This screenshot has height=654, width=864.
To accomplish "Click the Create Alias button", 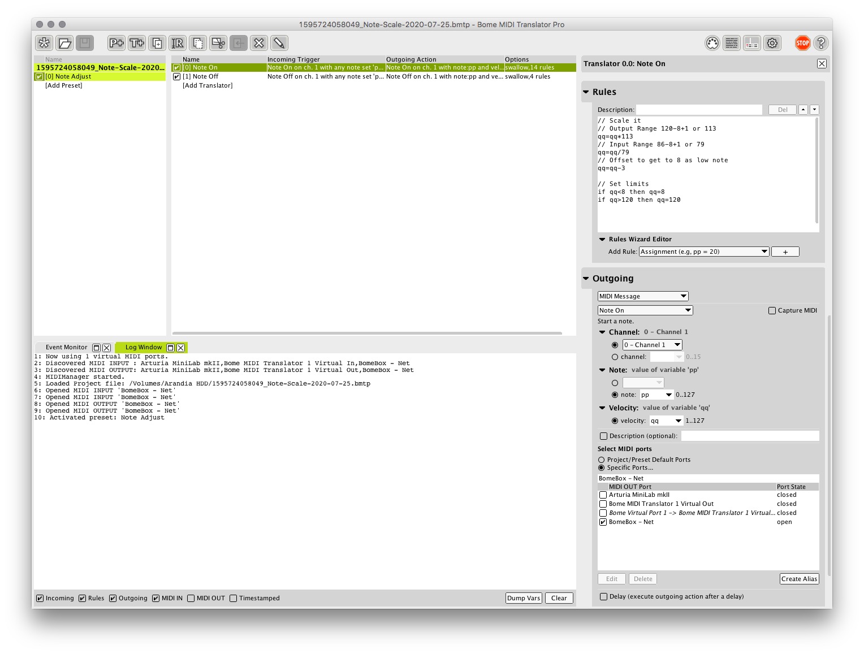I will [x=799, y=579].
